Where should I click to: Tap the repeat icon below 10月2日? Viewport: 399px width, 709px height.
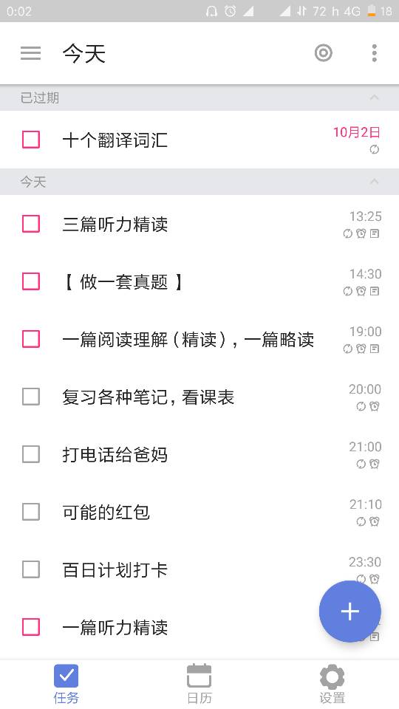pyautogui.click(x=374, y=150)
